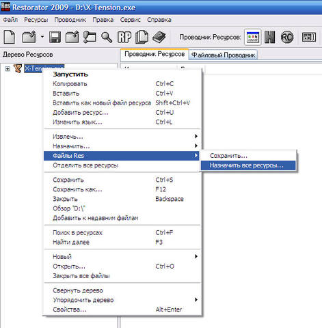Click the Open file toolbar icon
Viewport: 322px width, 328px height.
(x=29, y=37)
